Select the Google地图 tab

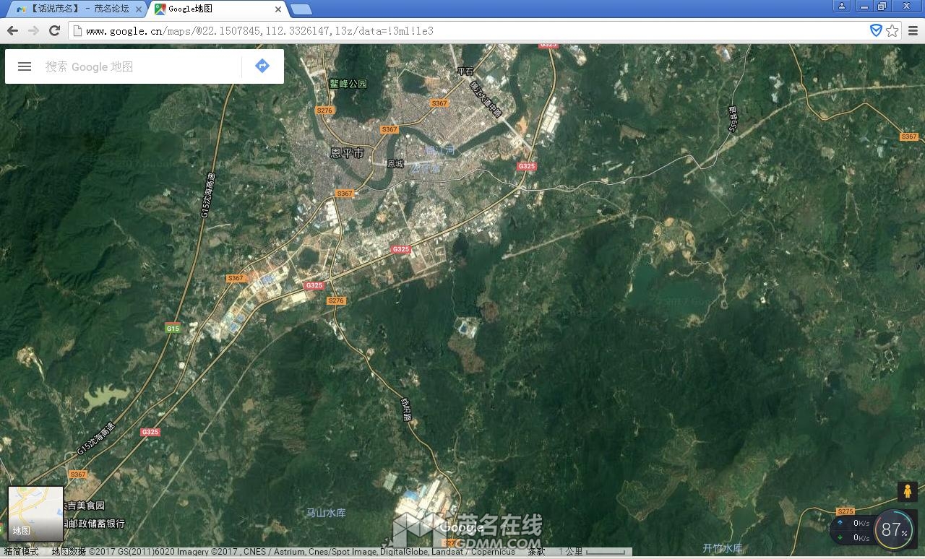tap(210, 9)
